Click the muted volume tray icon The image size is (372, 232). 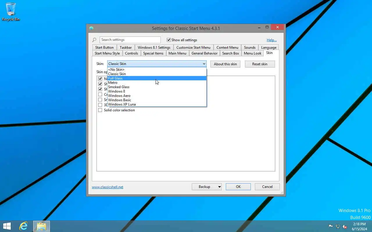[345, 226]
